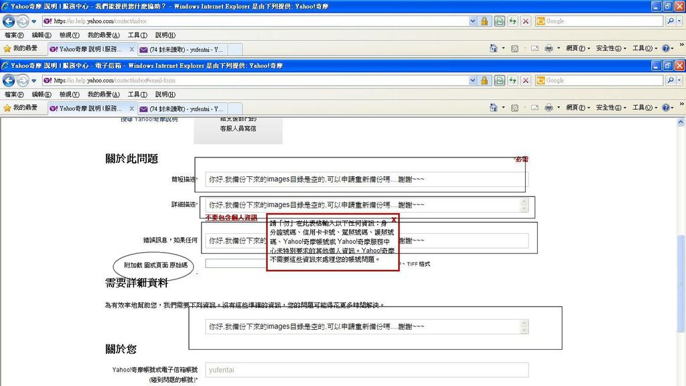Click the page's vertical scrollbar thumb
The image size is (686, 386).
(x=681, y=283)
